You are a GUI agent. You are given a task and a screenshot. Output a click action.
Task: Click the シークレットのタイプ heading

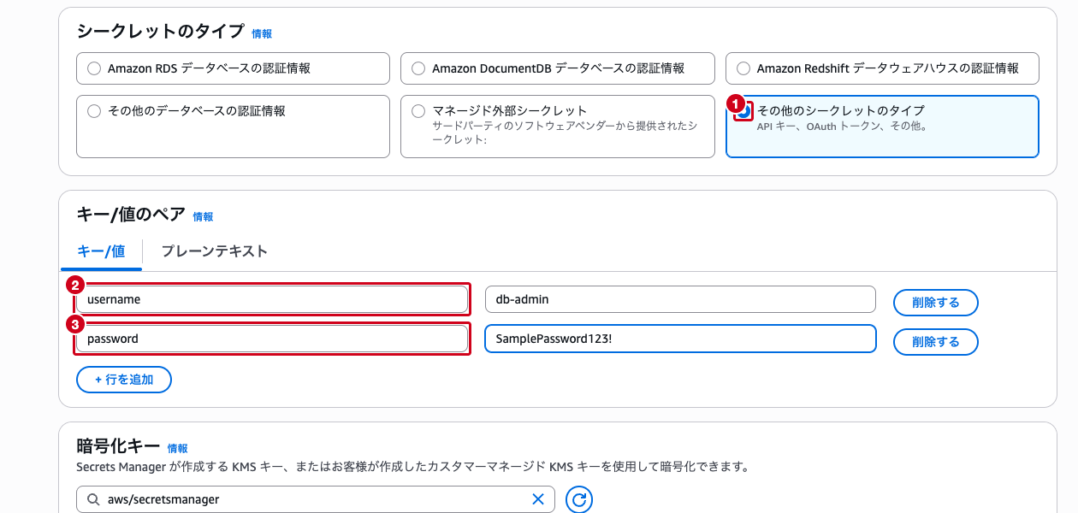tap(160, 32)
